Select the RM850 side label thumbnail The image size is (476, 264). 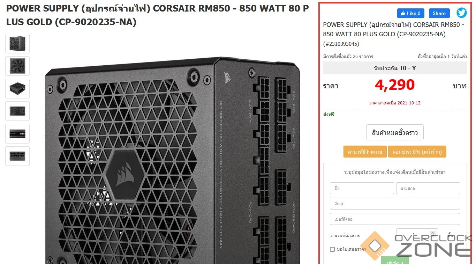click(x=17, y=134)
